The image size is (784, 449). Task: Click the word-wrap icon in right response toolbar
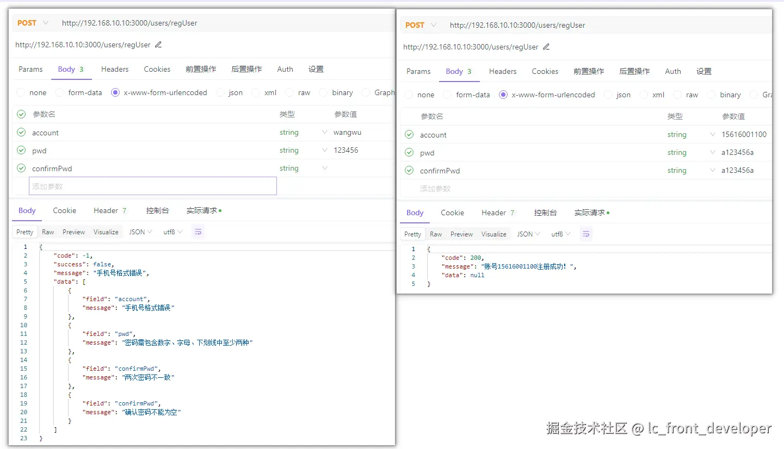point(586,234)
